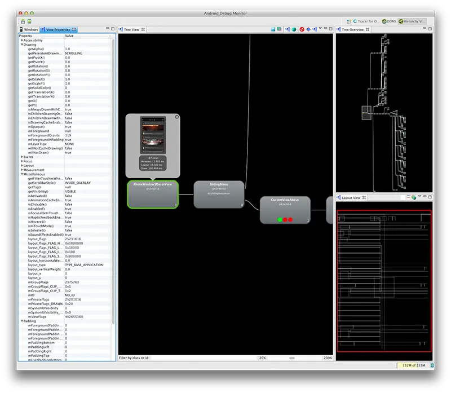Open the Tree View dropdown menu arrow
Viewport: 451px width, 393px height.
click(320, 29)
